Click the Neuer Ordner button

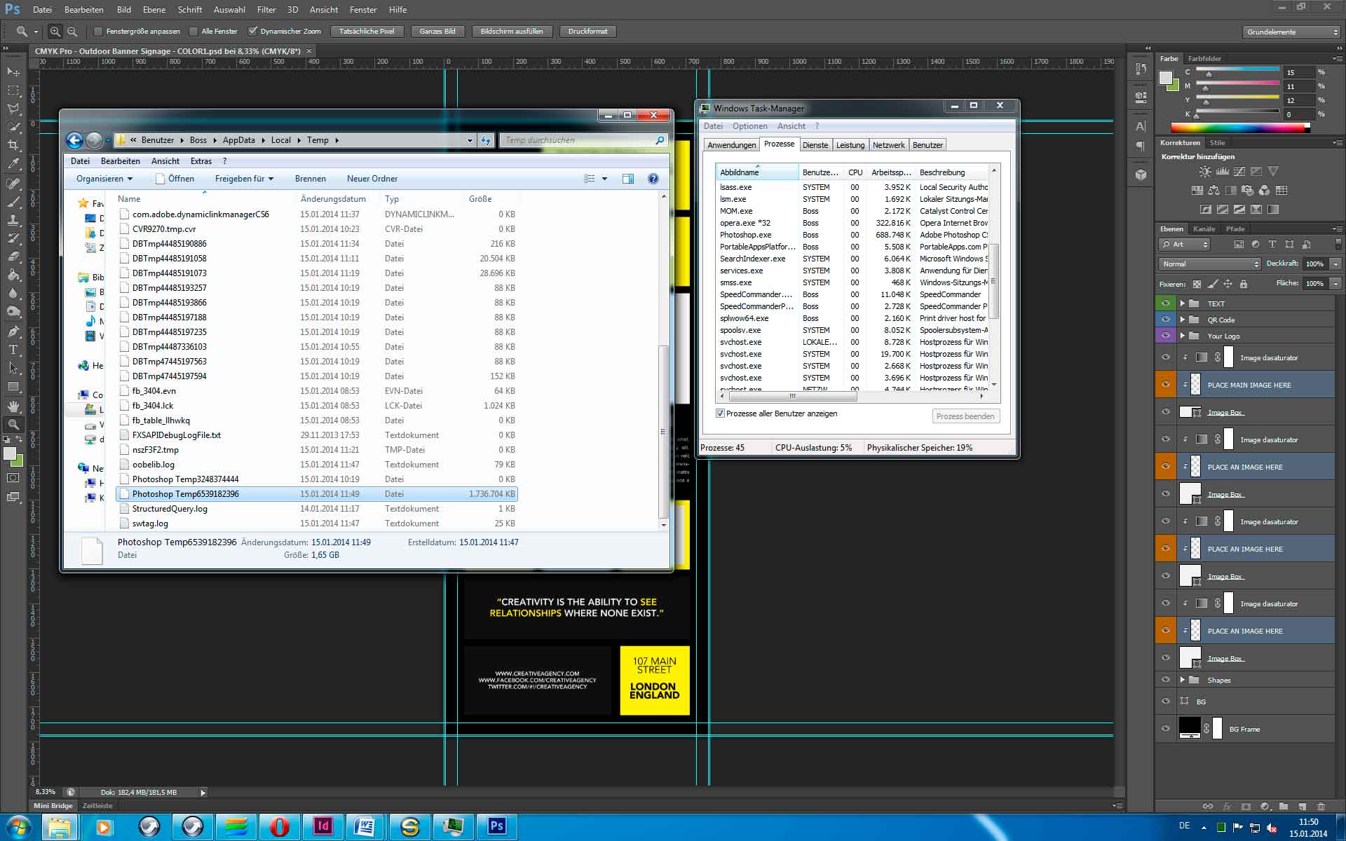pos(372,179)
